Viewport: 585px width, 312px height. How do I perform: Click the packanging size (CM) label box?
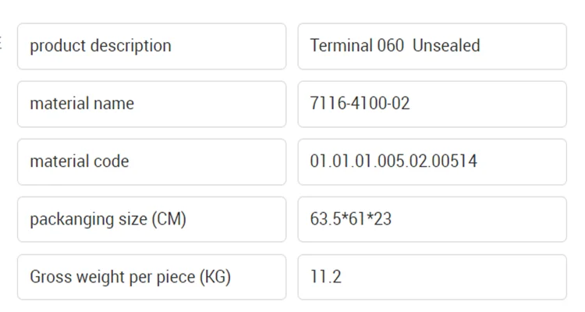point(151,219)
